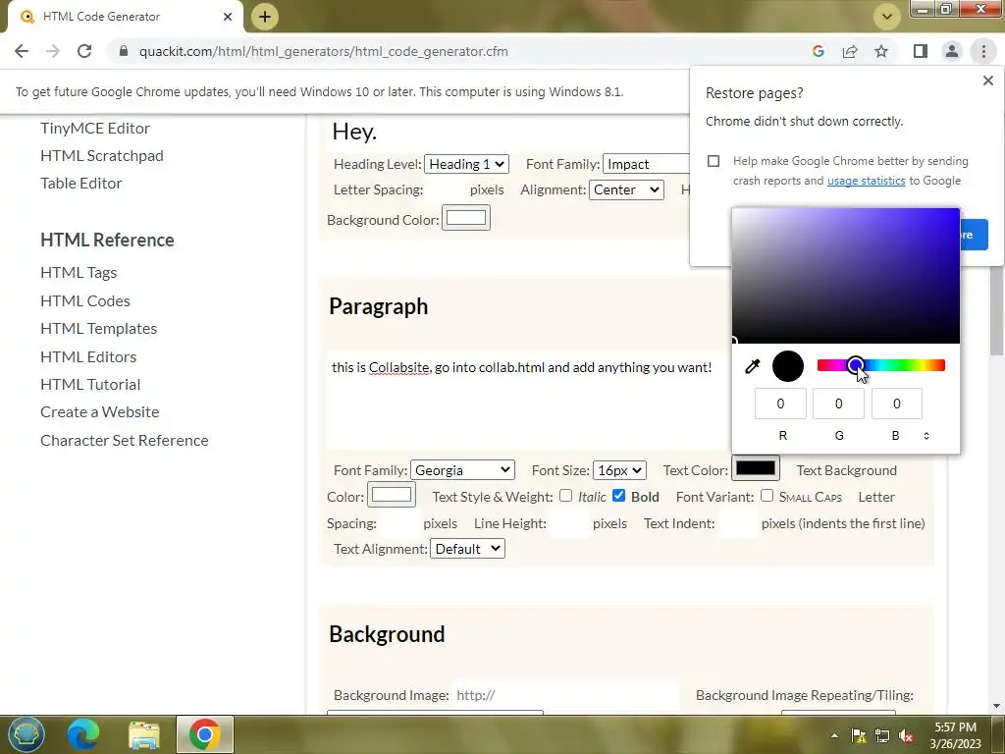Open HTML Tutorial link
Screen dimensions: 1005x754
89,384
